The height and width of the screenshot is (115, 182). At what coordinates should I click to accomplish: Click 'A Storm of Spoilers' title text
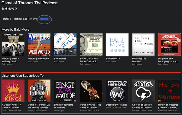pyautogui.click(x=143, y=106)
